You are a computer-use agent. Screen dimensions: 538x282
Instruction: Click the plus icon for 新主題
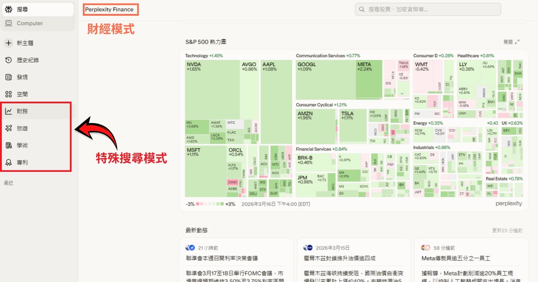click(9, 43)
